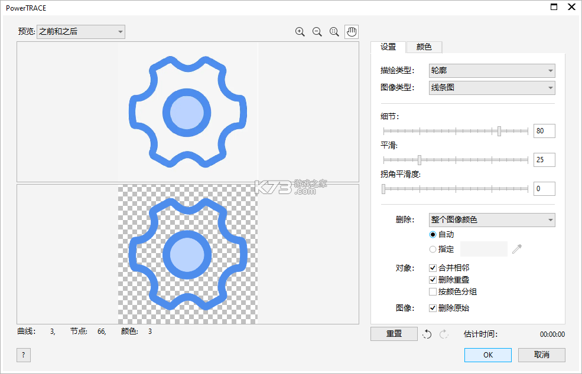
Task: Click the 估计时间 label
Action: point(481,334)
